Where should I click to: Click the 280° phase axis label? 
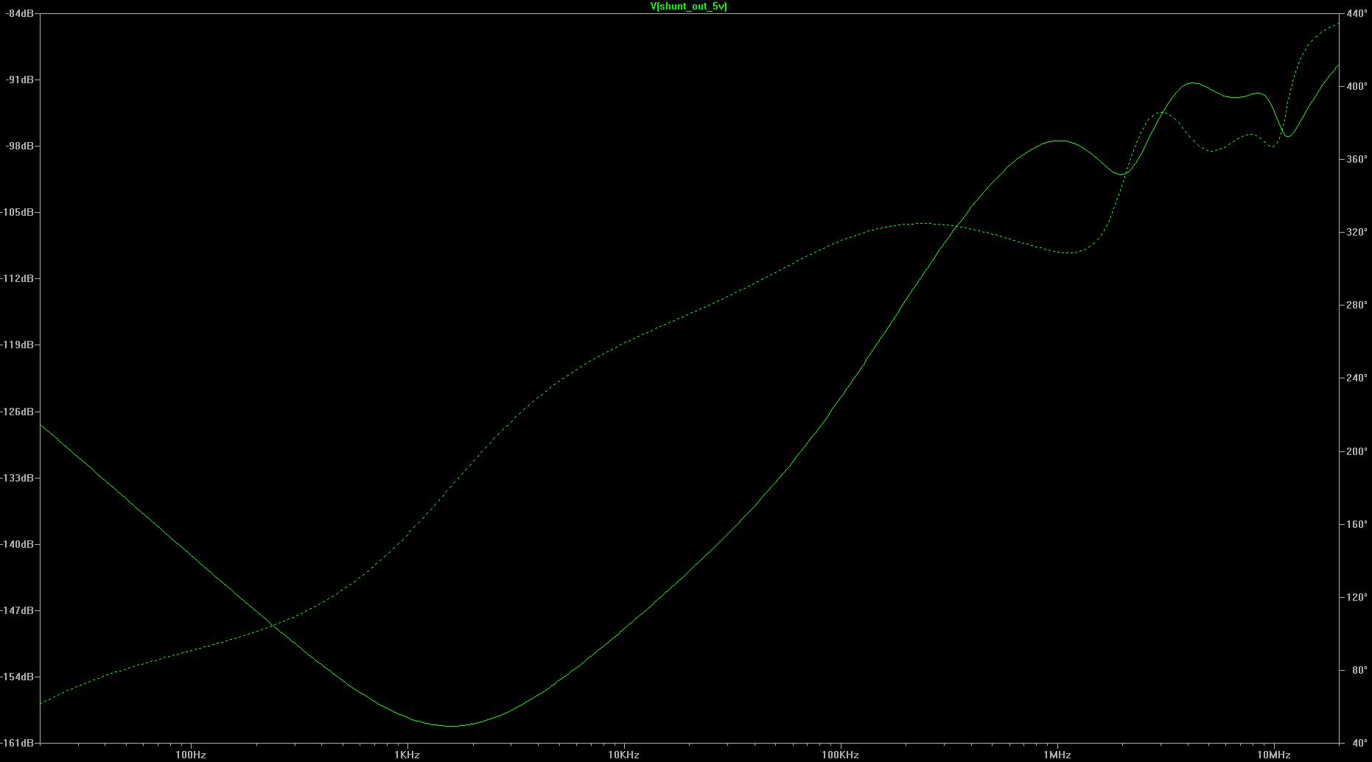pyautogui.click(x=1357, y=305)
